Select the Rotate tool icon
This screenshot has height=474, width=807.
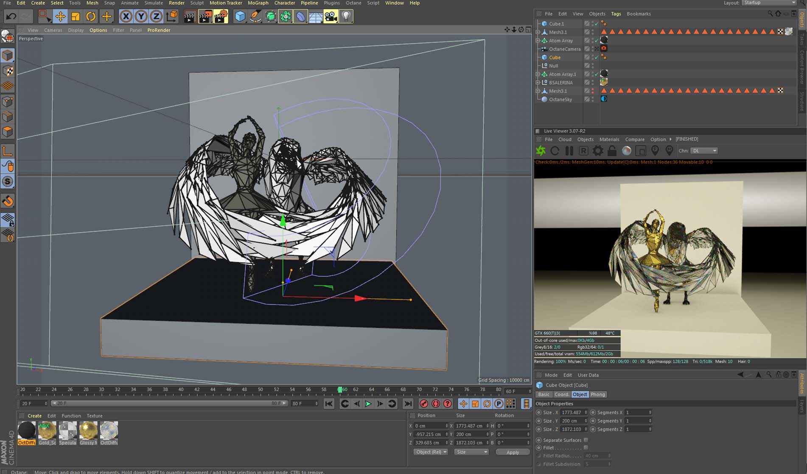[91, 17]
